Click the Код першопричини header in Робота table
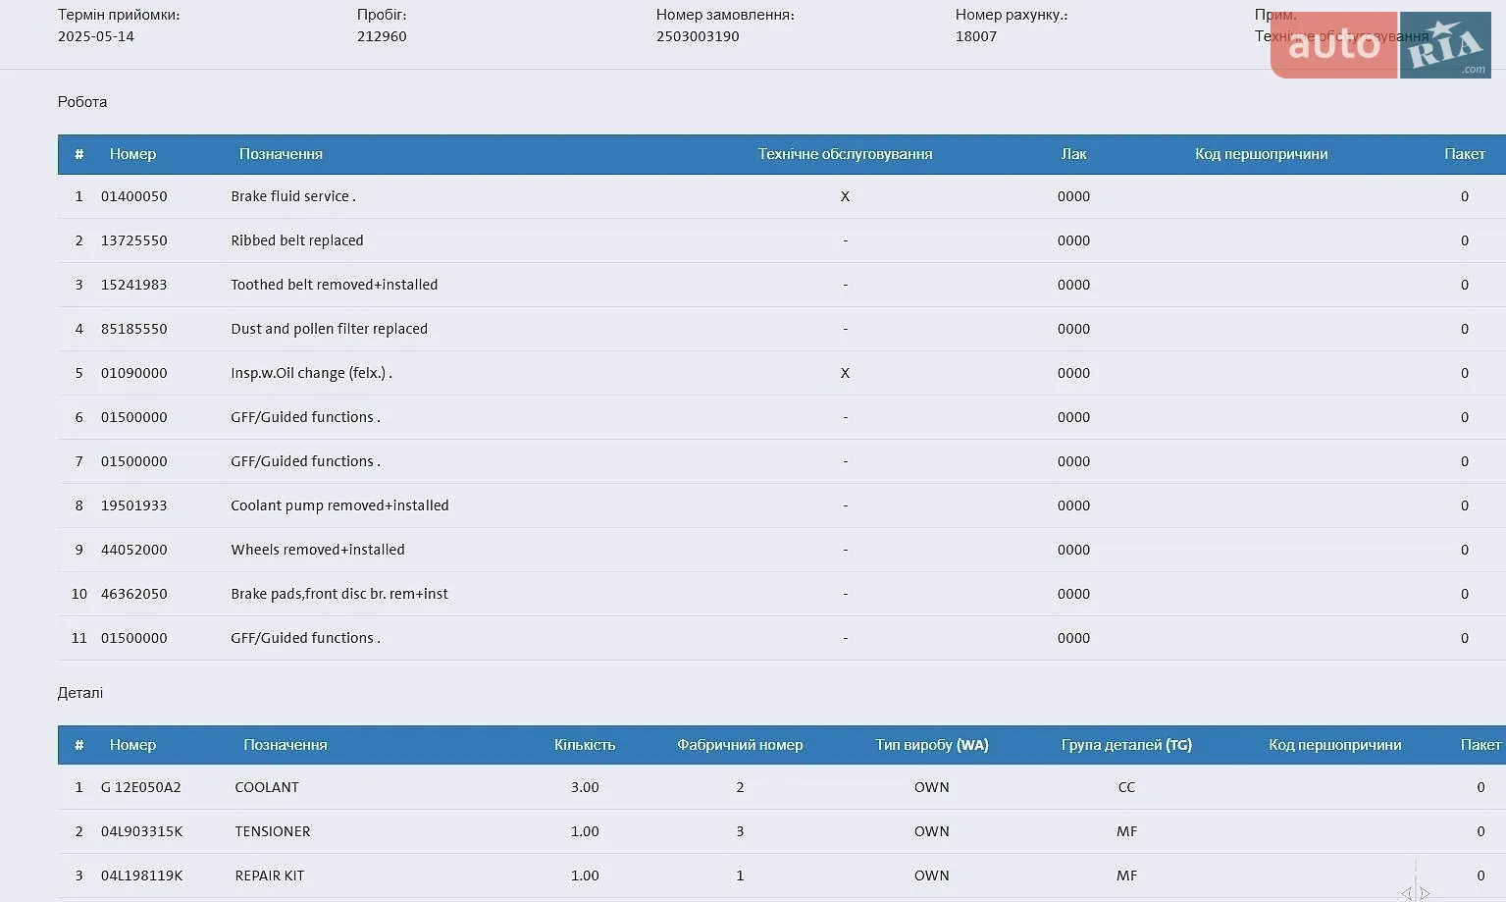 (1261, 154)
